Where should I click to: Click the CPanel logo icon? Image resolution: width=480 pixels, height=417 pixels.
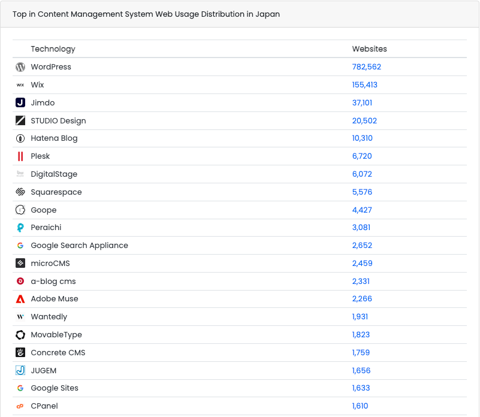(20, 406)
